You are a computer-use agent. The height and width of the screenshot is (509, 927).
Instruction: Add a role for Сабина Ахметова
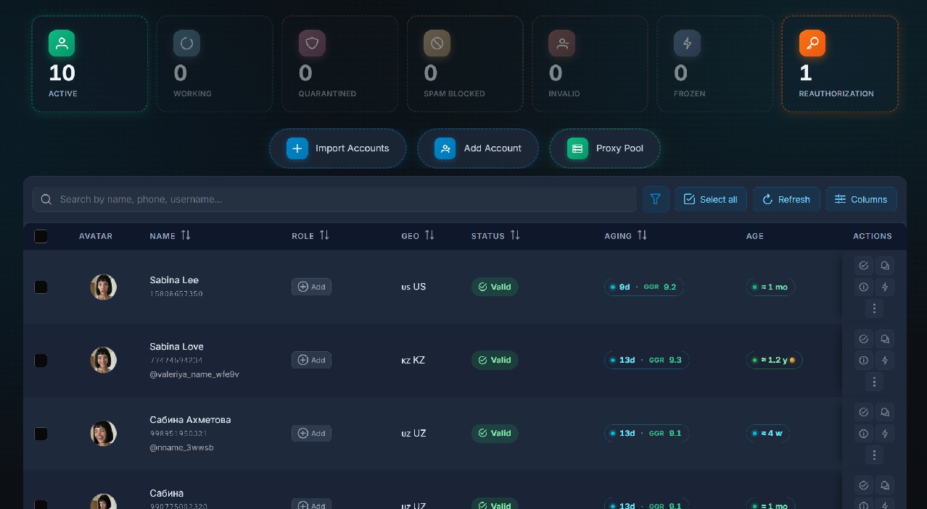(311, 433)
